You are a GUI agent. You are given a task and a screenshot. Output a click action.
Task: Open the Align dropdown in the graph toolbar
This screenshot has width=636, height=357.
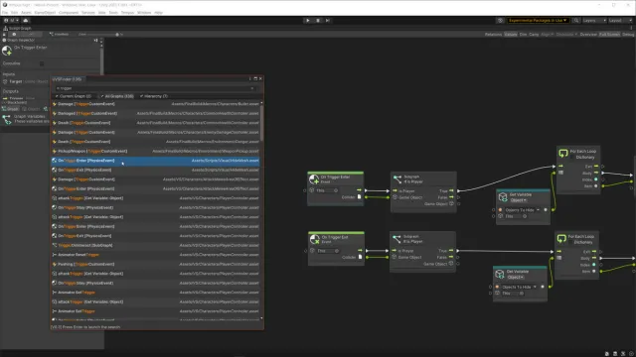click(547, 35)
